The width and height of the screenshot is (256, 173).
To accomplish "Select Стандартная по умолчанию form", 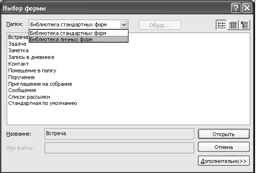I will (43, 104).
